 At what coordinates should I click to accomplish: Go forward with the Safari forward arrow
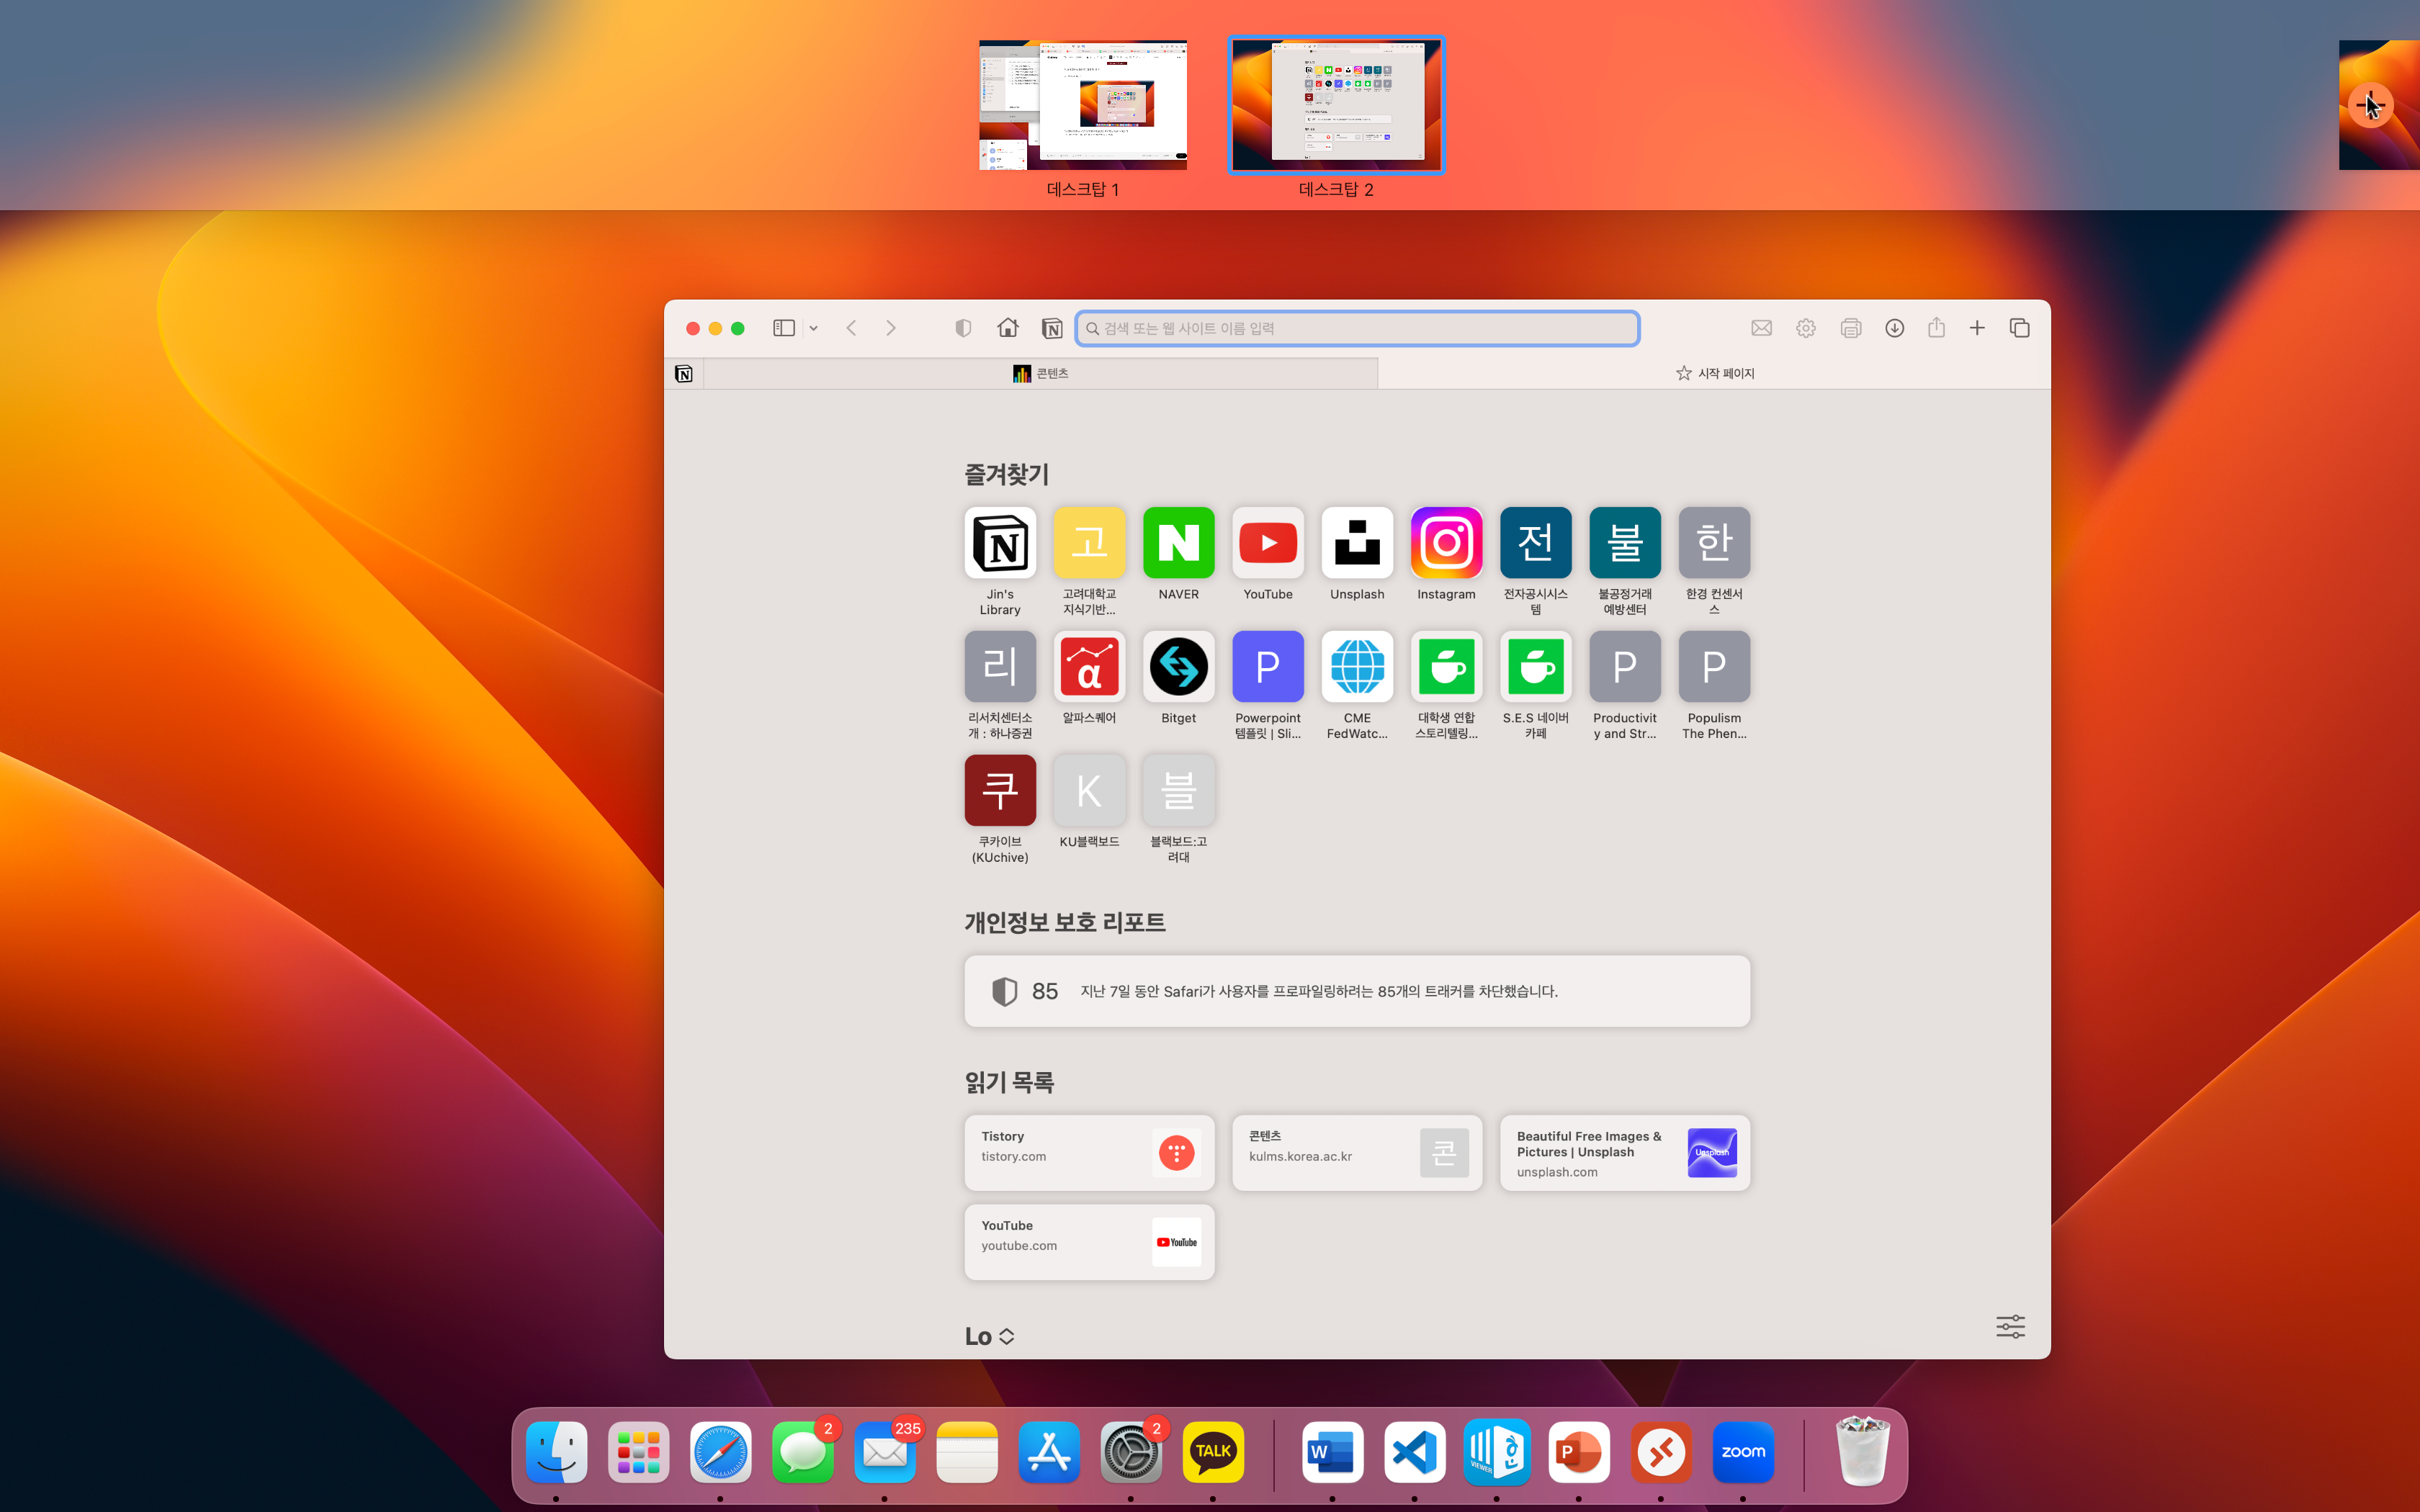pos(891,328)
